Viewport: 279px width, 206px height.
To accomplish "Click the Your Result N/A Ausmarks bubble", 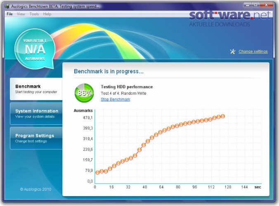I will 35,49.
